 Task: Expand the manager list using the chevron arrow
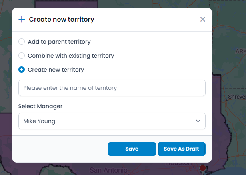tap(198, 121)
